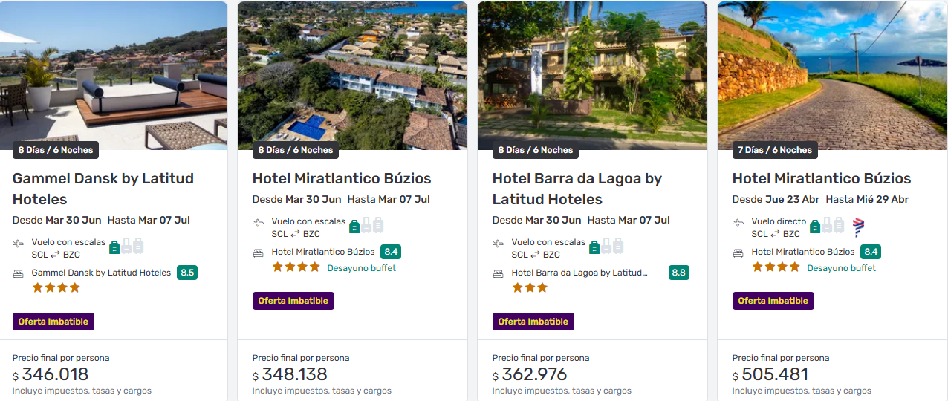Click the plane icon next to Vuelo directo
948x401 pixels.
tap(738, 223)
